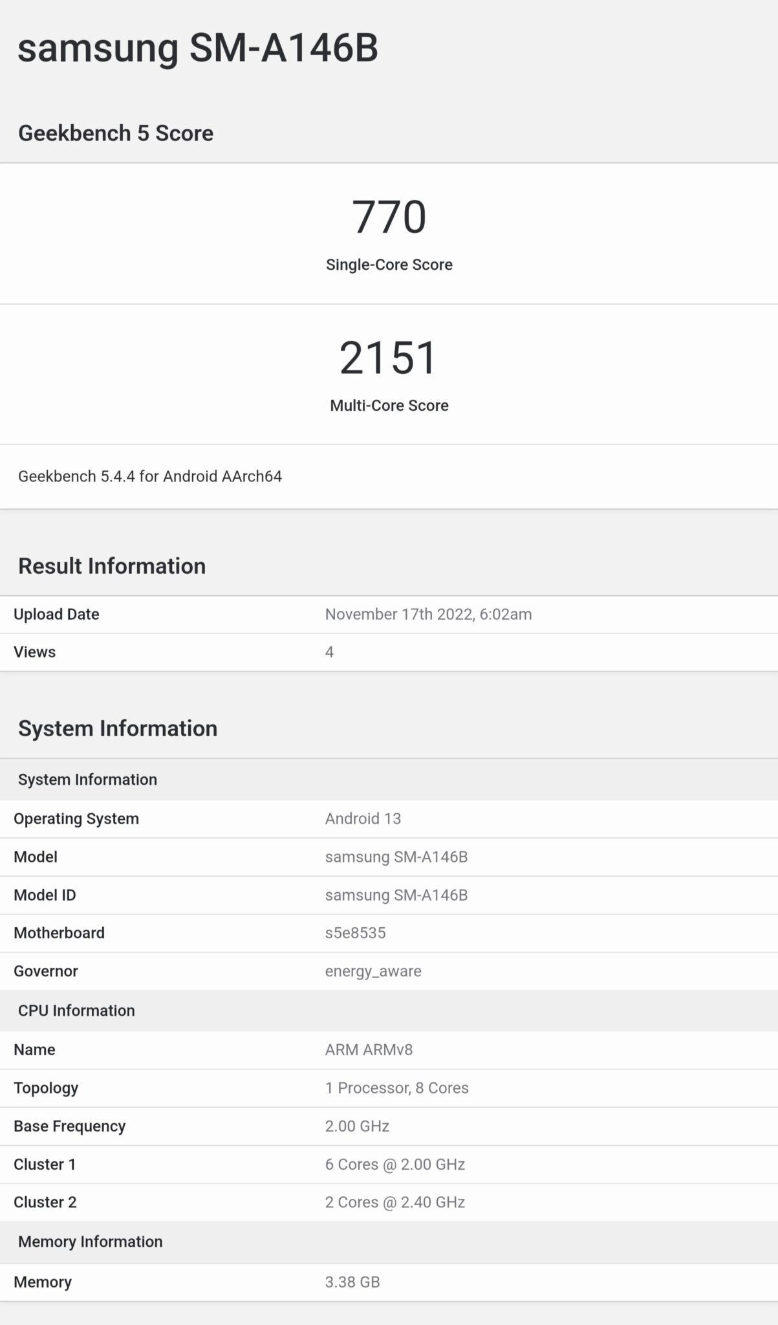Click the Result Information section heading
Screen dimensions: 778x1325
pos(112,566)
